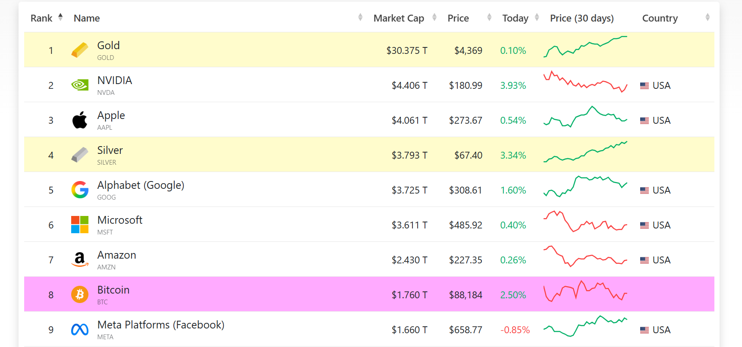
Task: Click the Price (30 days) header
Action: (582, 18)
